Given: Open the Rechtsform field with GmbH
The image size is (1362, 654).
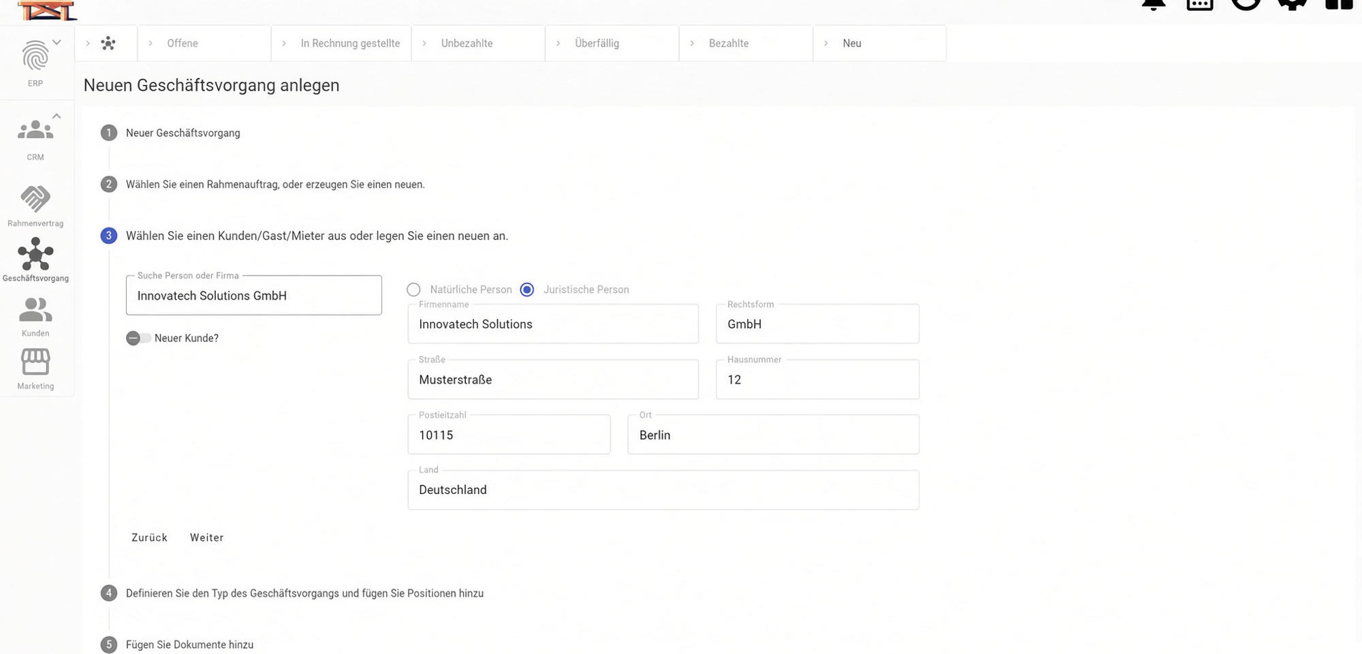Looking at the screenshot, I should (817, 324).
